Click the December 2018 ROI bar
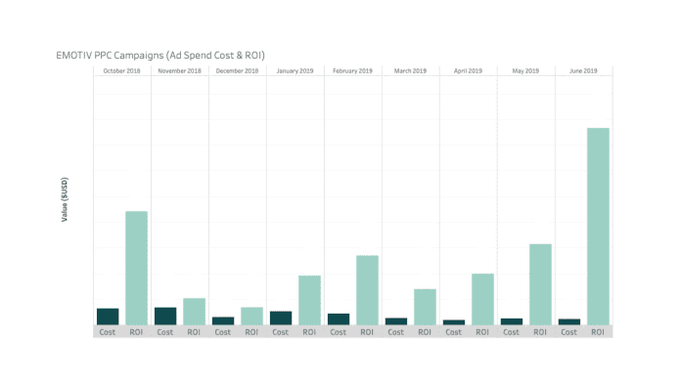 pyautogui.click(x=251, y=317)
